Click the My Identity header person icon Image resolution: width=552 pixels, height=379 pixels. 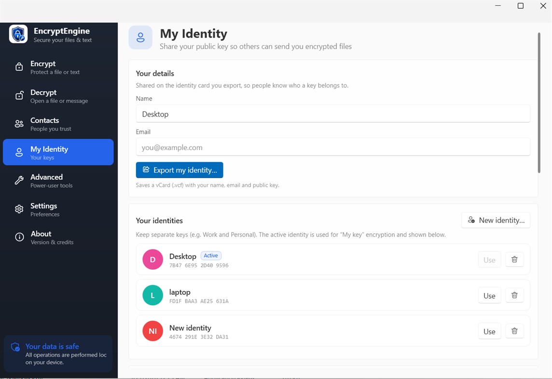pyautogui.click(x=140, y=37)
